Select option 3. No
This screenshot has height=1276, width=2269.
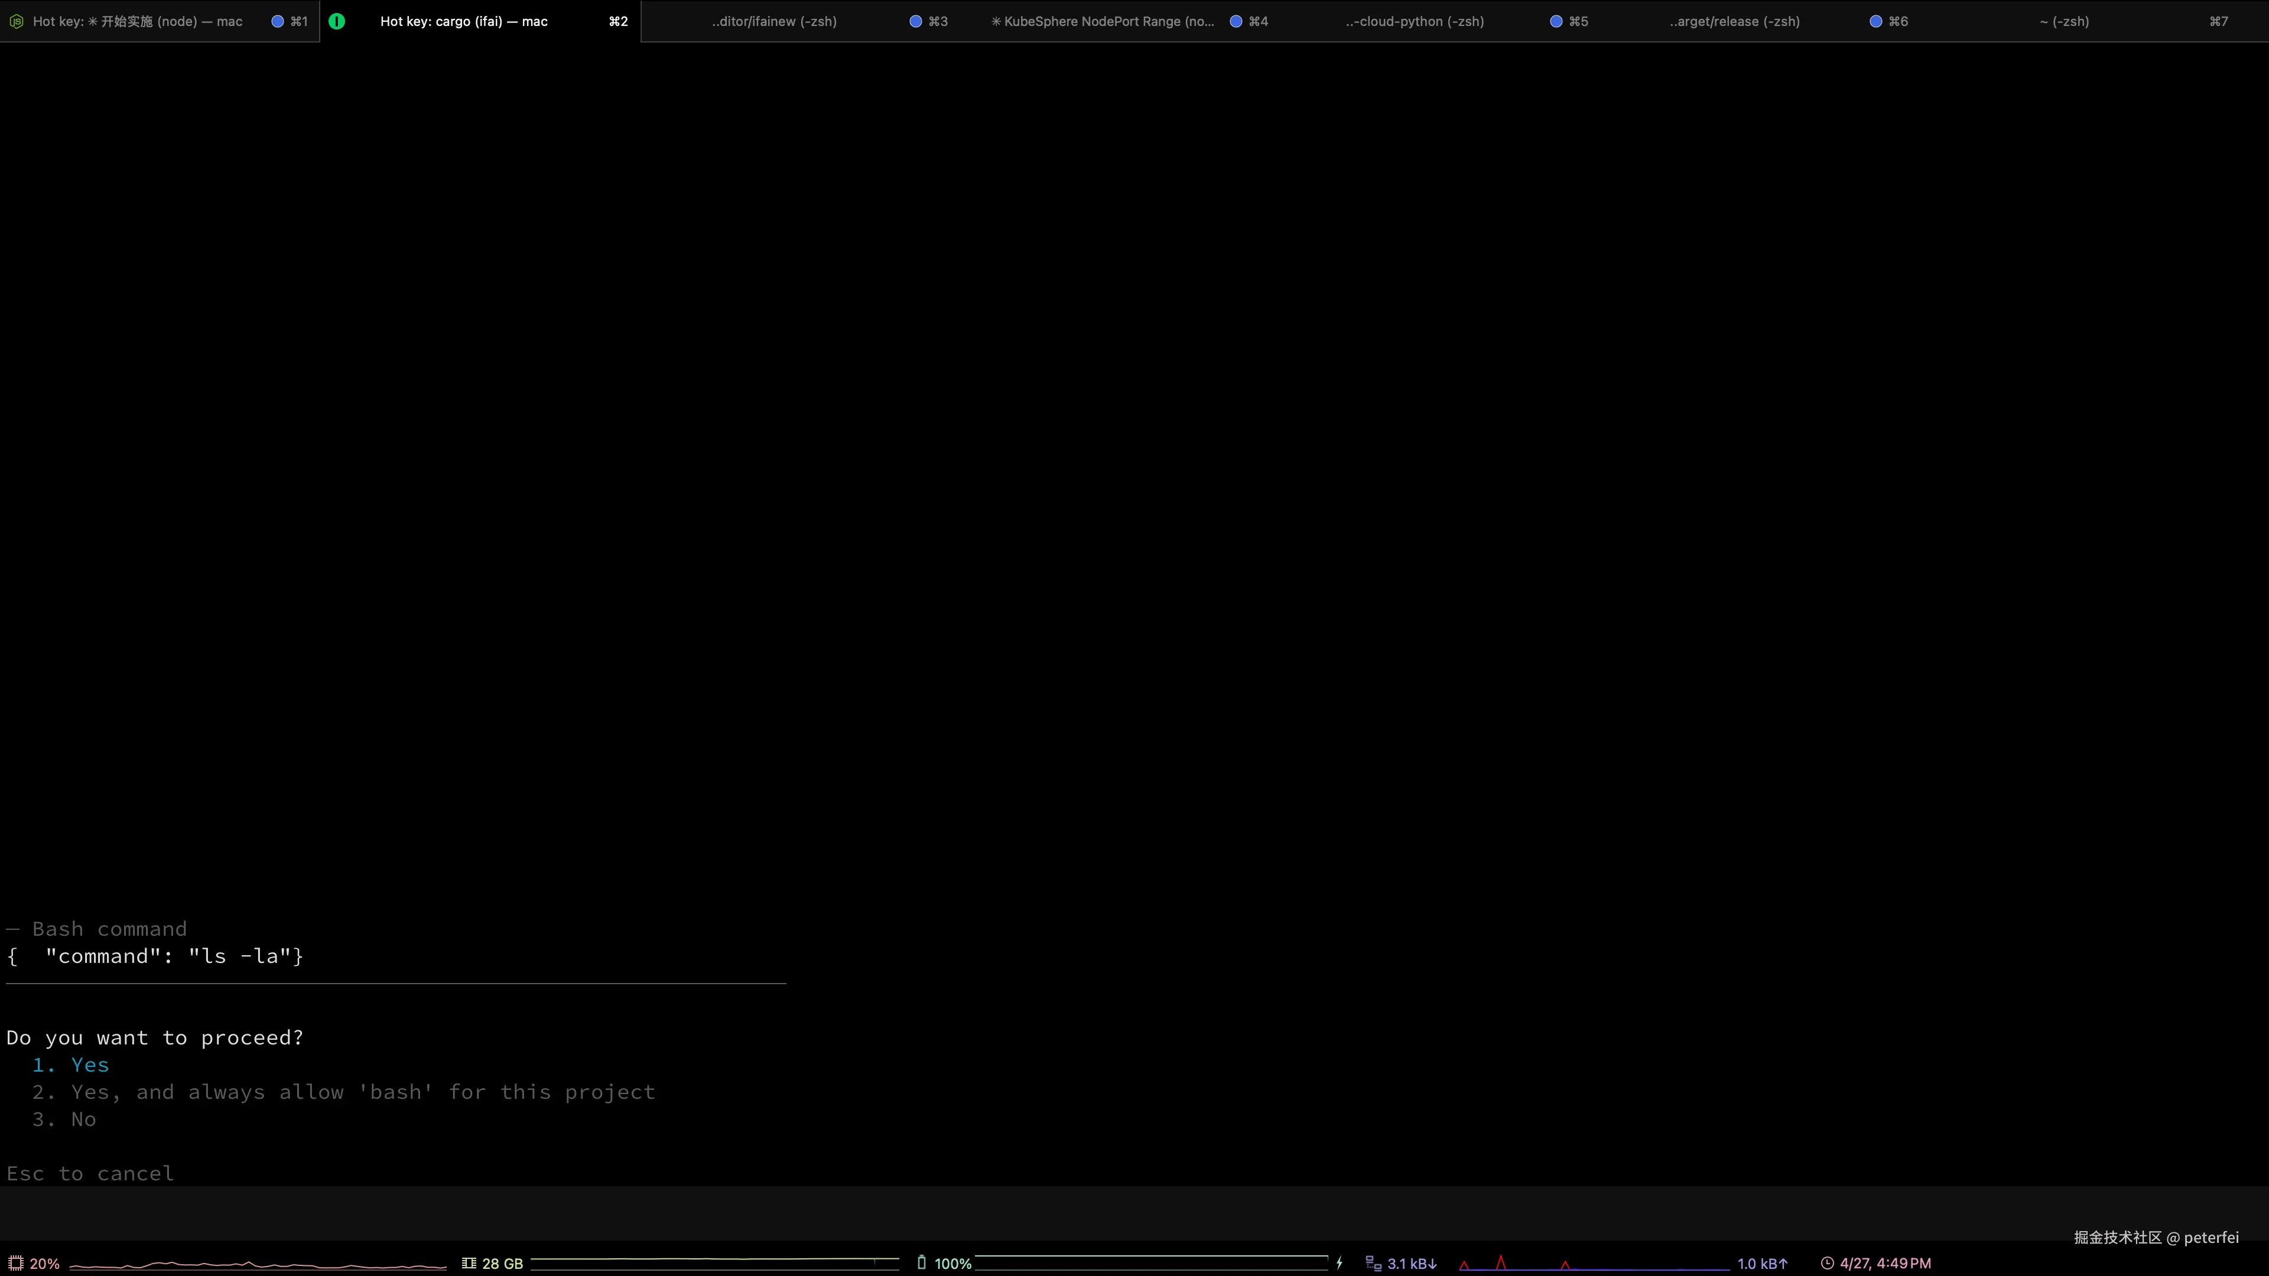83,1119
